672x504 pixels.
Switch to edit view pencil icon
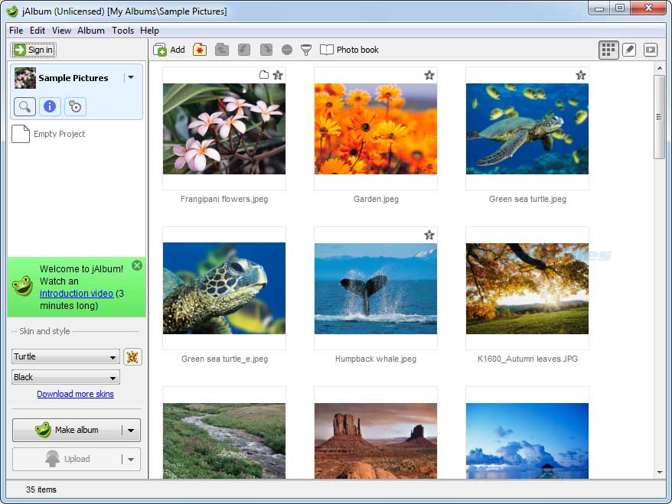[x=629, y=50]
